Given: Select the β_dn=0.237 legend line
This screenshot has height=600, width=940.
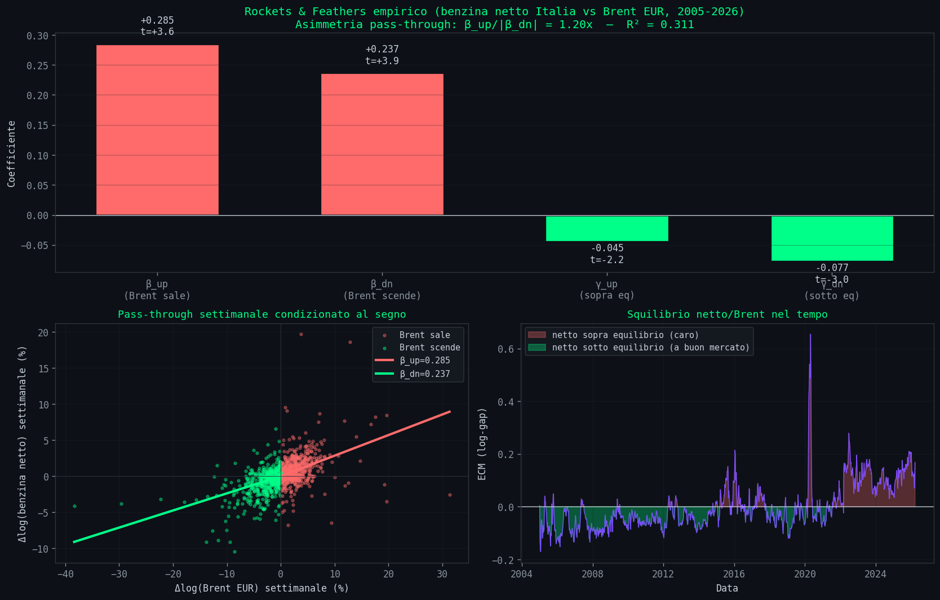Looking at the screenshot, I should pos(384,374).
